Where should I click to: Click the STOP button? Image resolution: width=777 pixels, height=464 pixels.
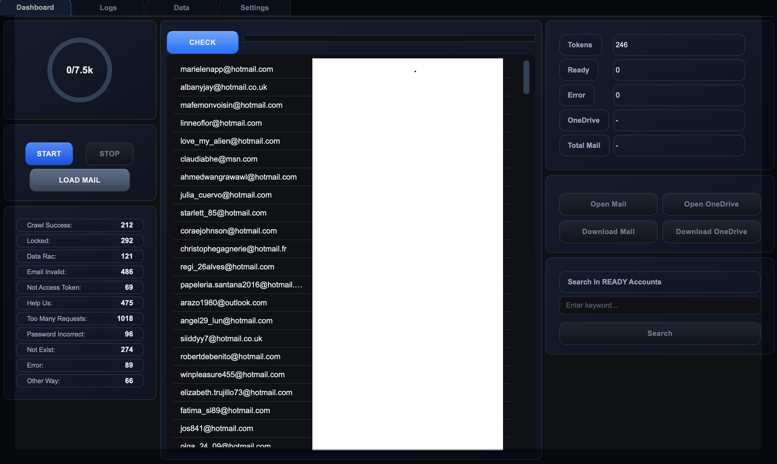click(x=109, y=154)
